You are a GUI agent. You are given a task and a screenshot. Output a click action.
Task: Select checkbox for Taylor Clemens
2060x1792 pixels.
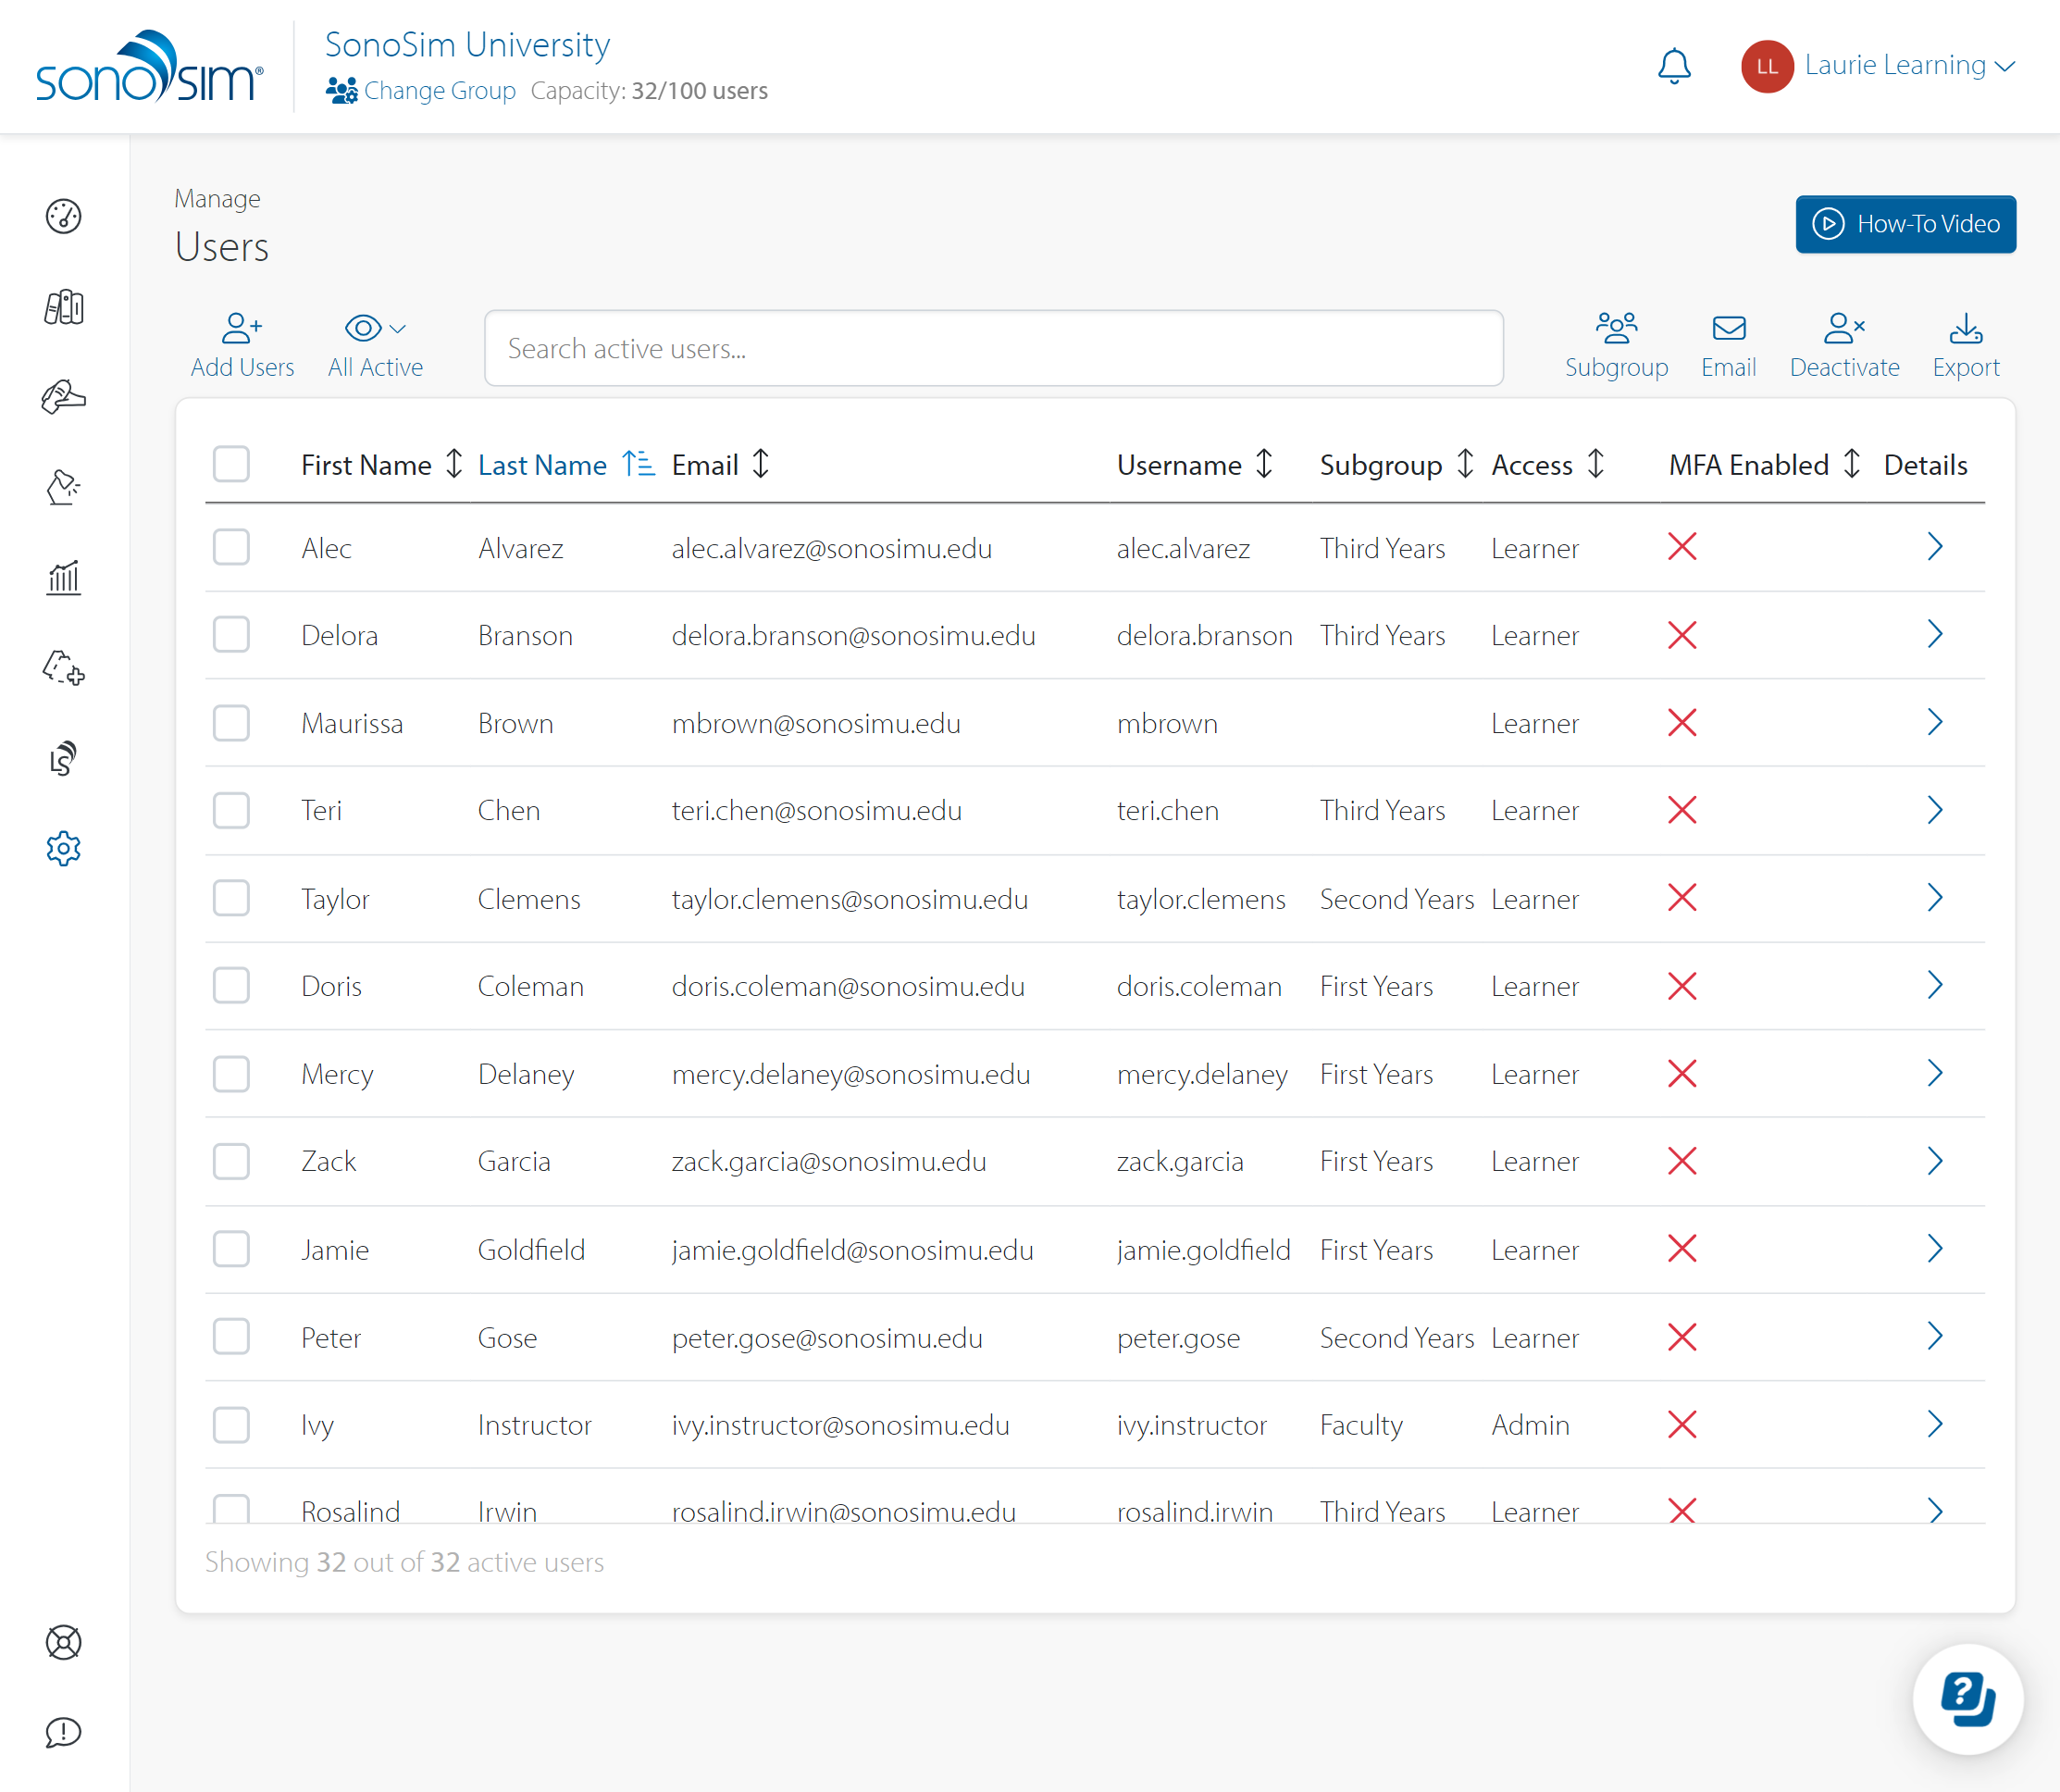[230, 898]
